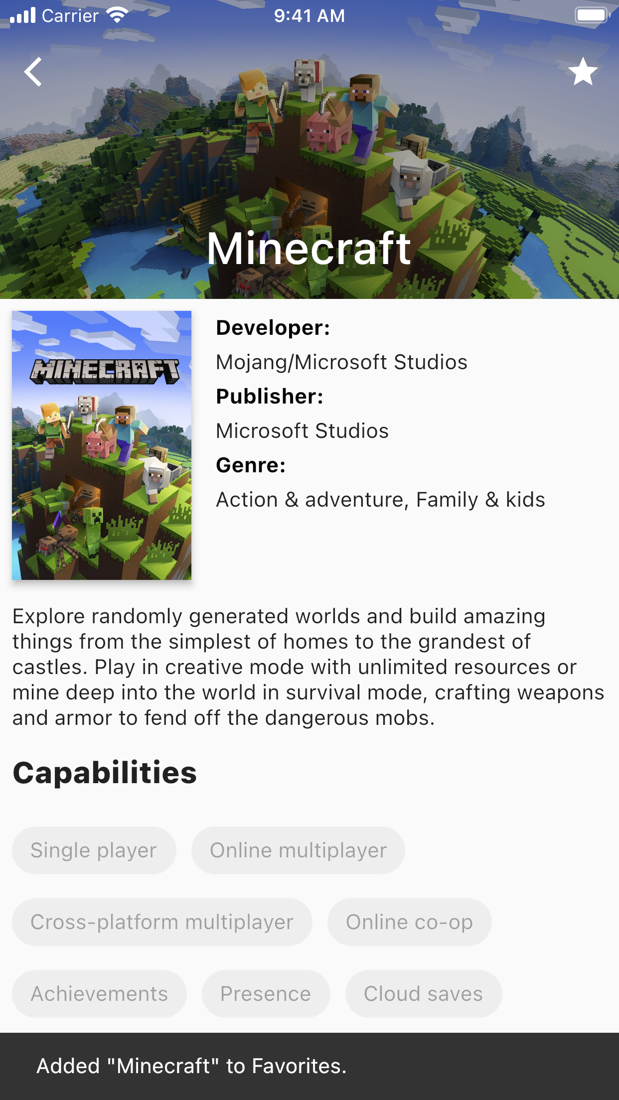The height and width of the screenshot is (1100, 619).
Task: Tap the Capabilities section heading
Action: coord(105,773)
